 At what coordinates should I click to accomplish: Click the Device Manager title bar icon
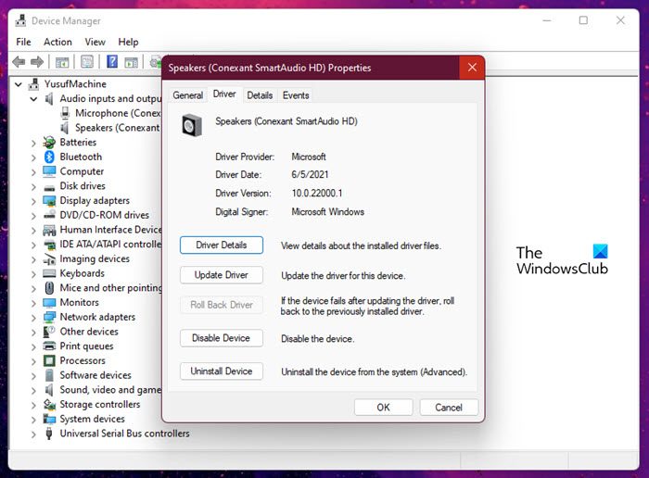click(20, 20)
